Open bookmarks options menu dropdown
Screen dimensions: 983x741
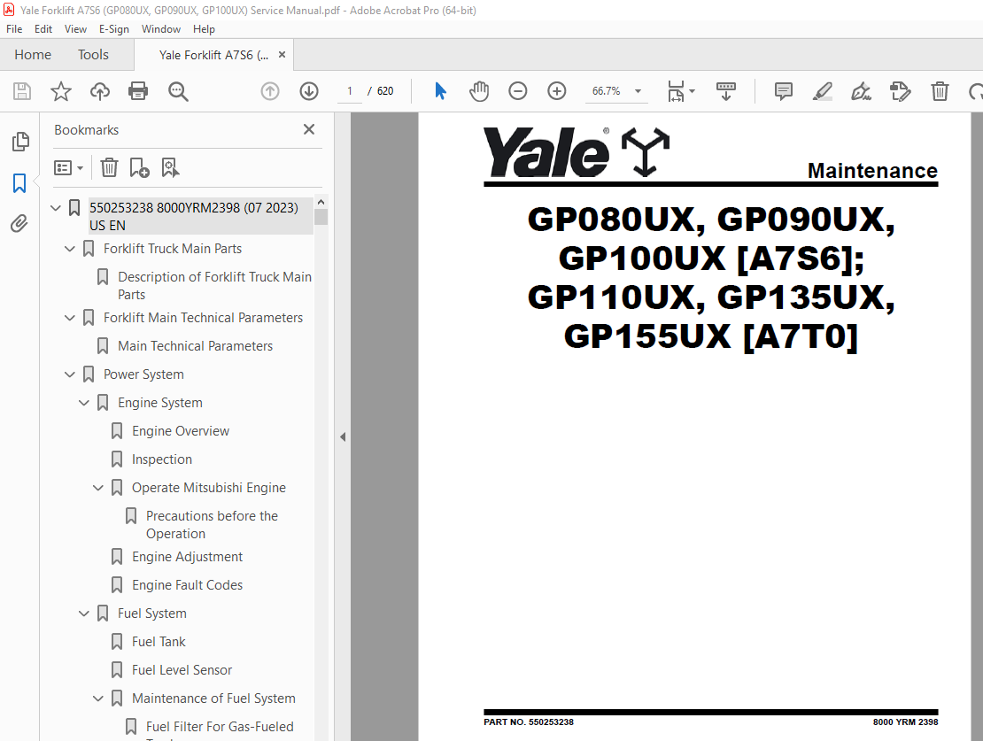tap(68, 168)
